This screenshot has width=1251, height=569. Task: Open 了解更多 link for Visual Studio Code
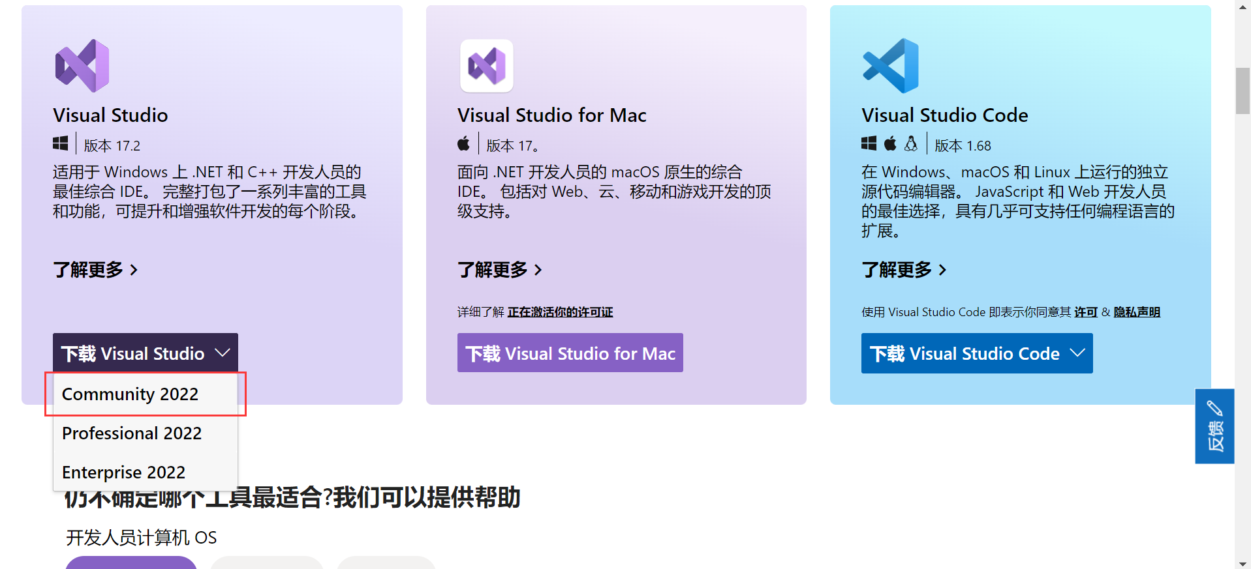[x=903, y=270]
